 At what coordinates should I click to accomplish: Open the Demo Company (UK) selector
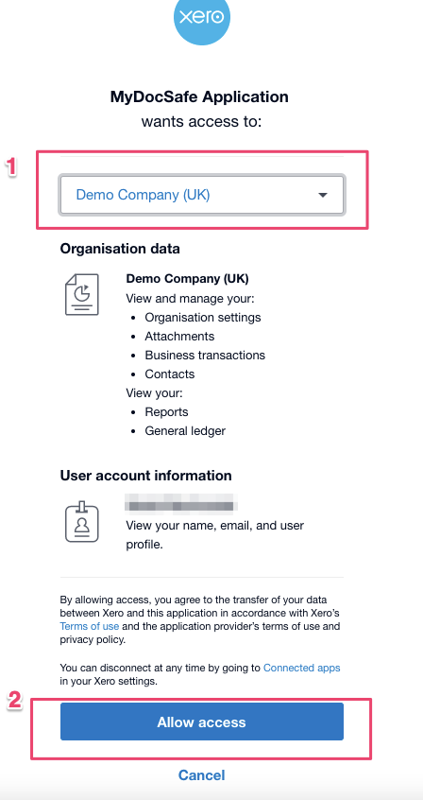tap(202, 195)
